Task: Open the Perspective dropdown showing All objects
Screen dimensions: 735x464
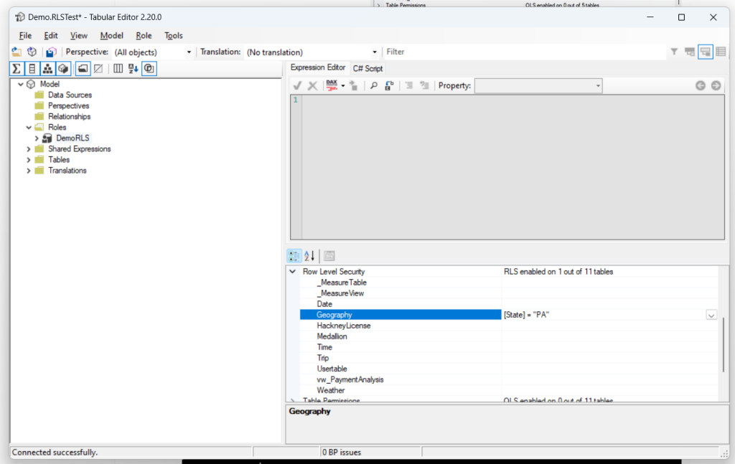Action: point(188,52)
